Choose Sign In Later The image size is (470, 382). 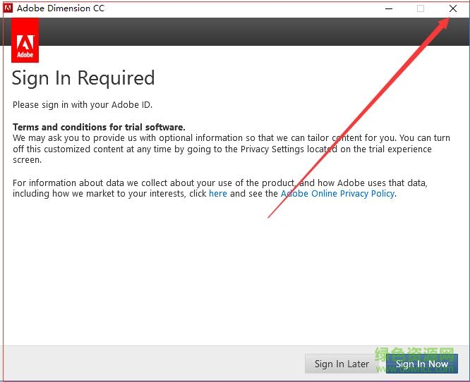(342, 364)
